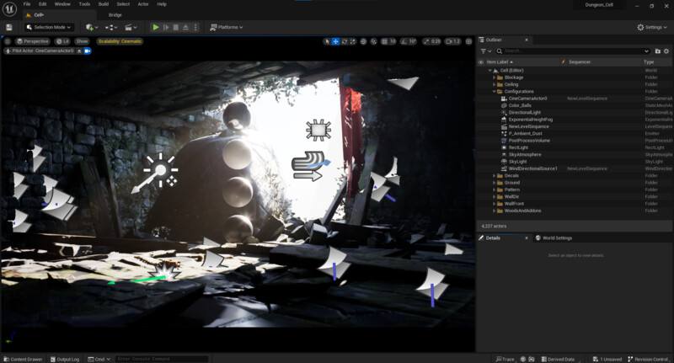Activate the Scale tool in the viewport
This screenshot has width=674, height=363.
pos(353,41)
